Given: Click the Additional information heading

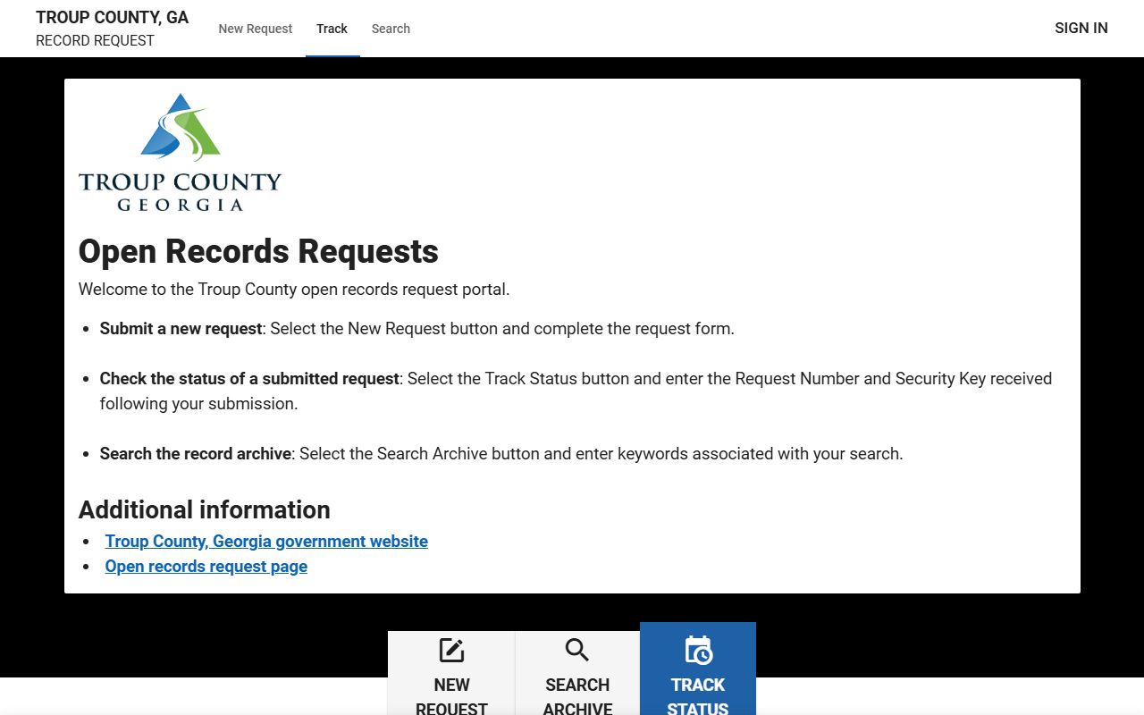Looking at the screenshot, I should [205, 509].
